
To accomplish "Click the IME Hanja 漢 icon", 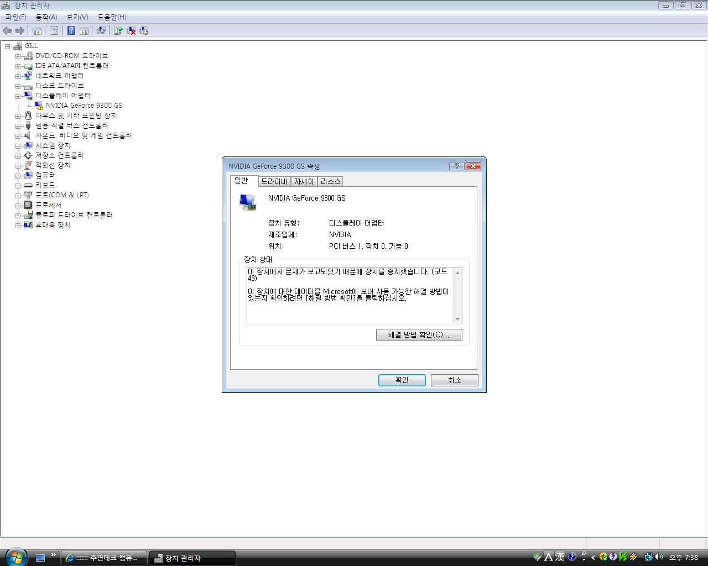I will point(560,557).
